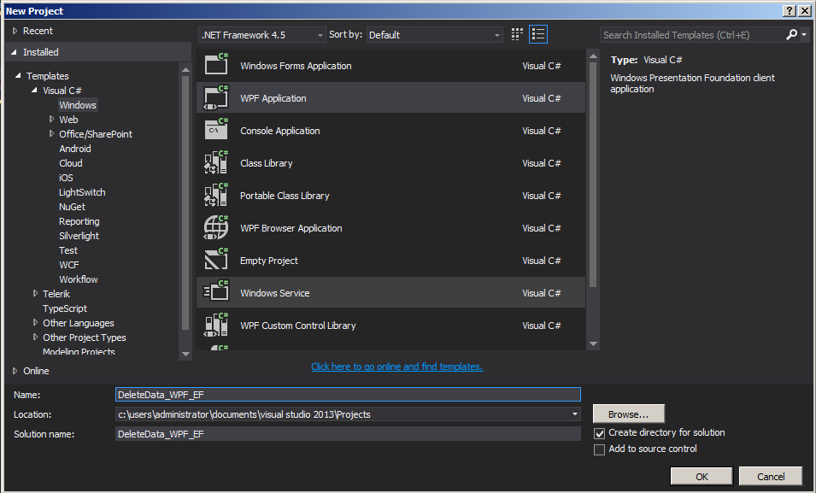Click the Console Application template icon
Screen dimensions: 816x493
tap(216, 131)
